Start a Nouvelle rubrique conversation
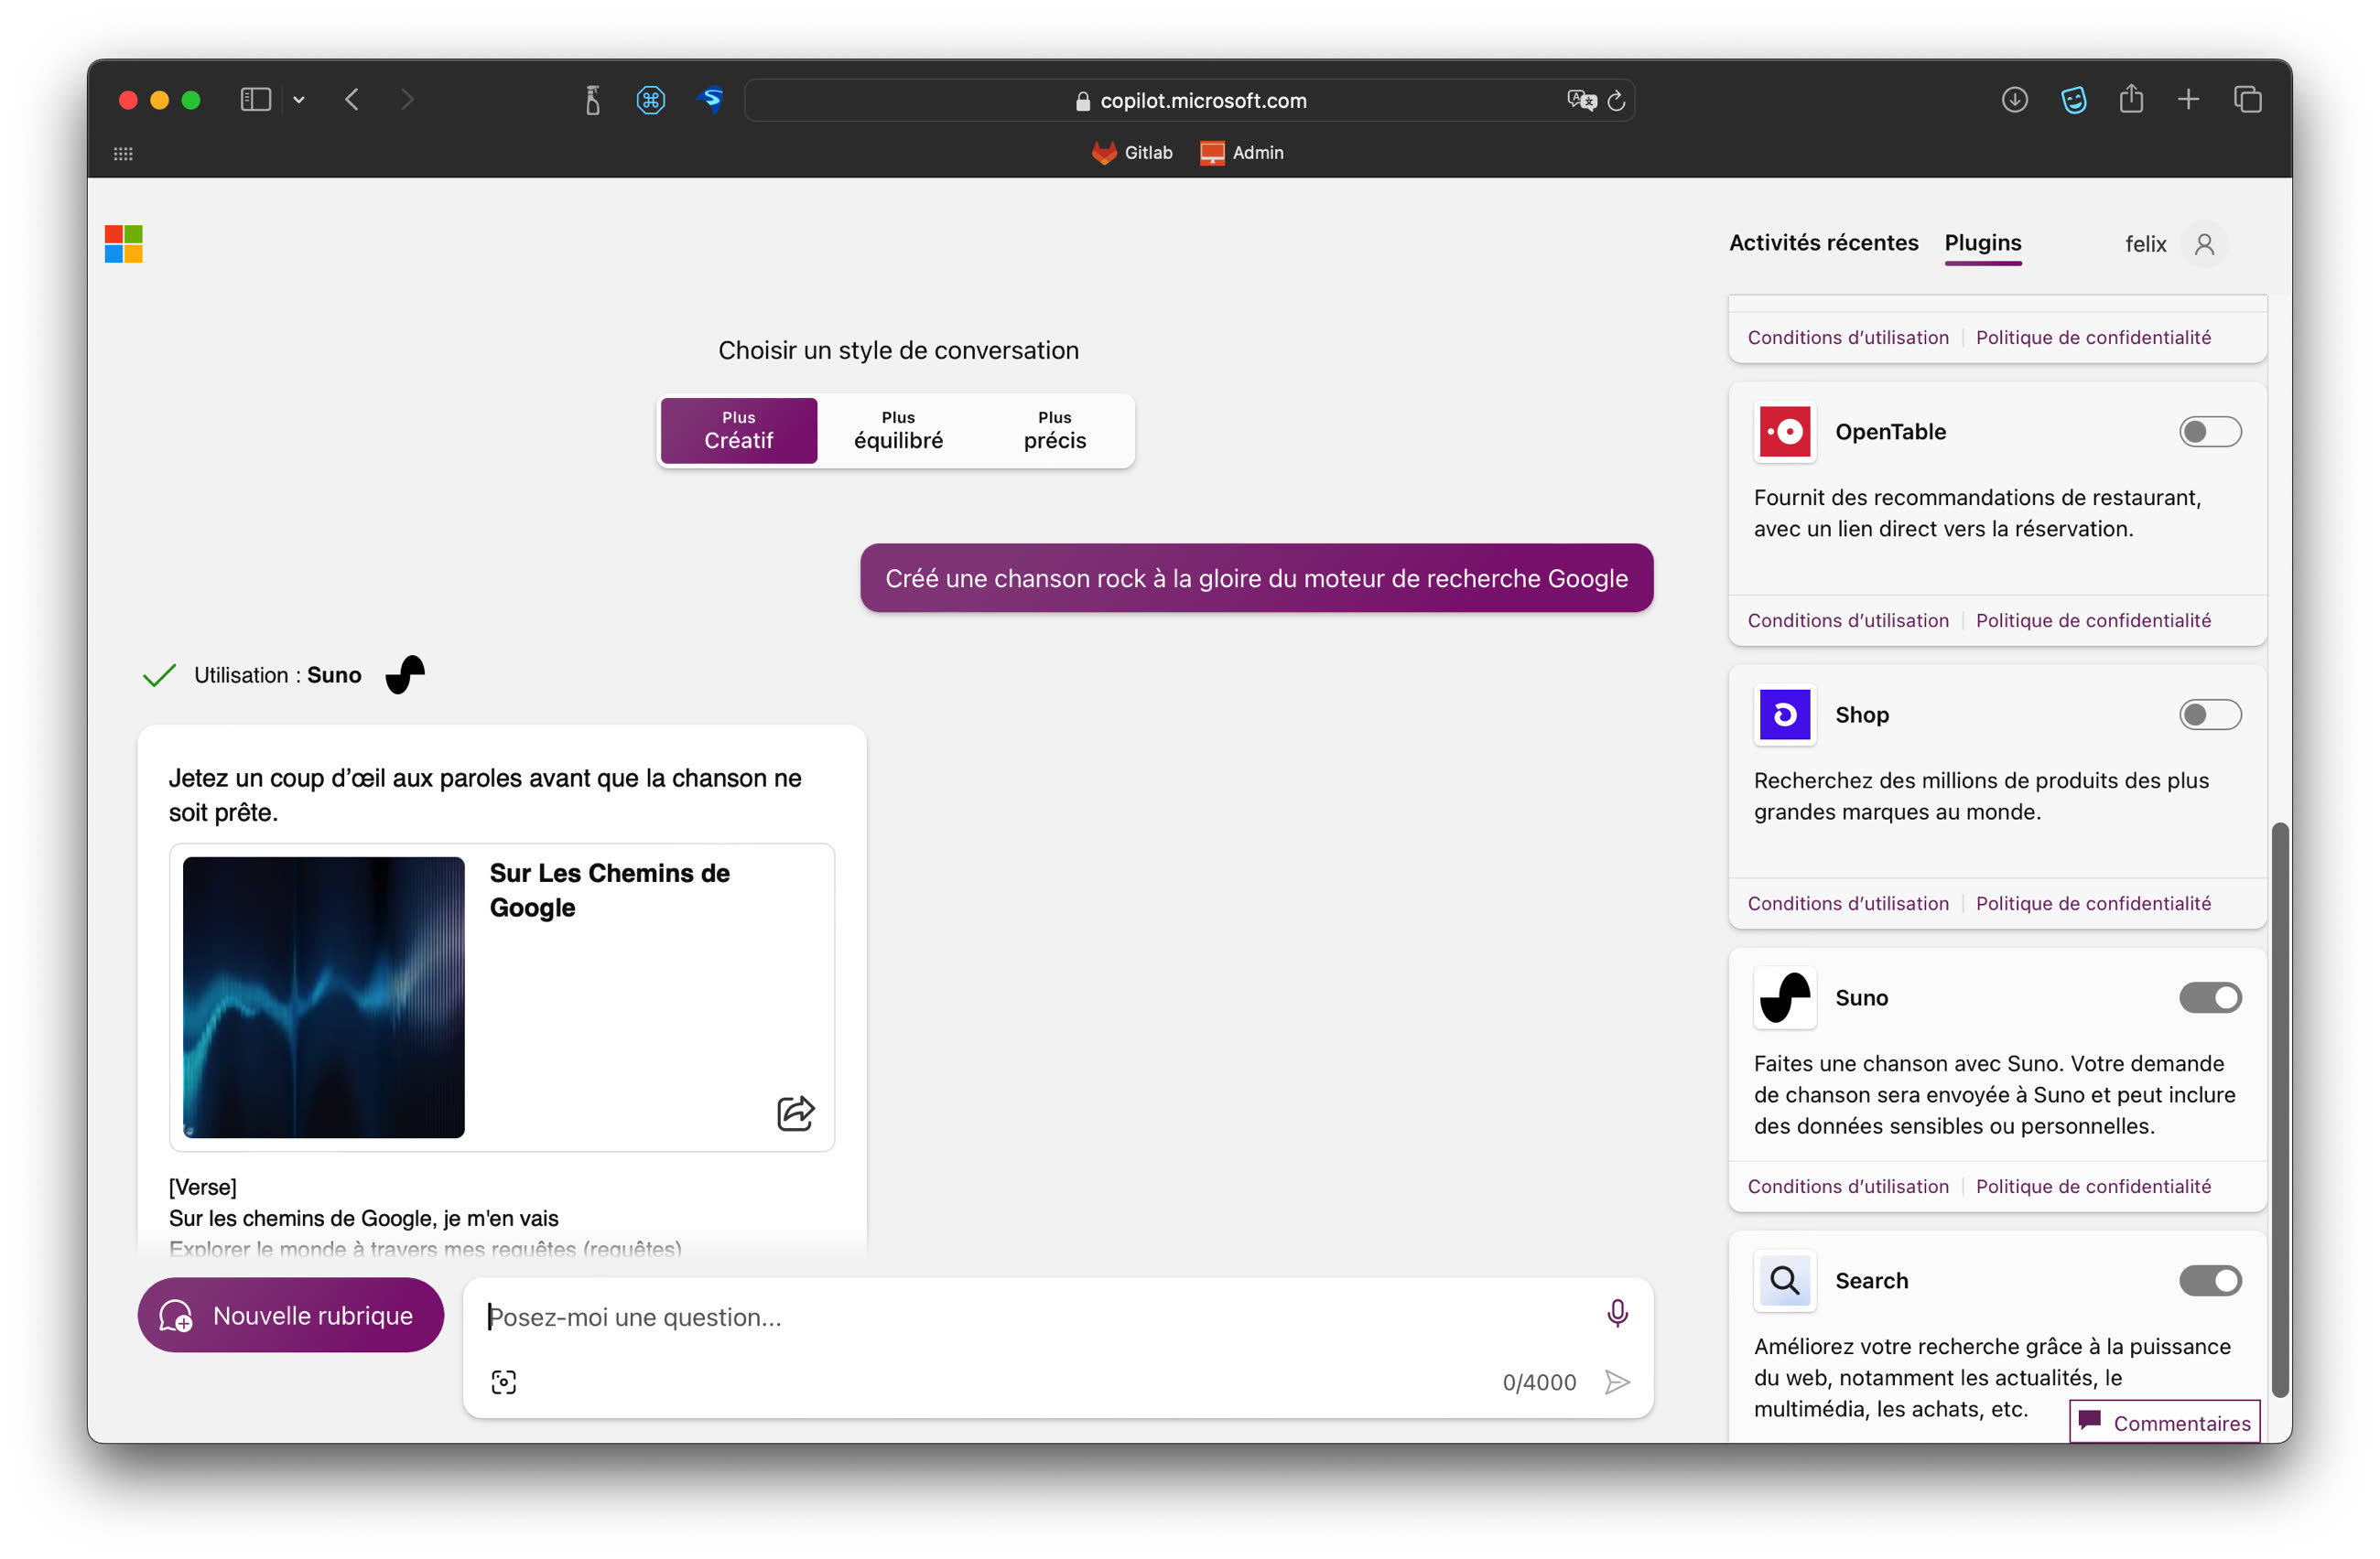This screenshot has height=1559, width=2380. pyautogui.click(x=290, y=1315)
